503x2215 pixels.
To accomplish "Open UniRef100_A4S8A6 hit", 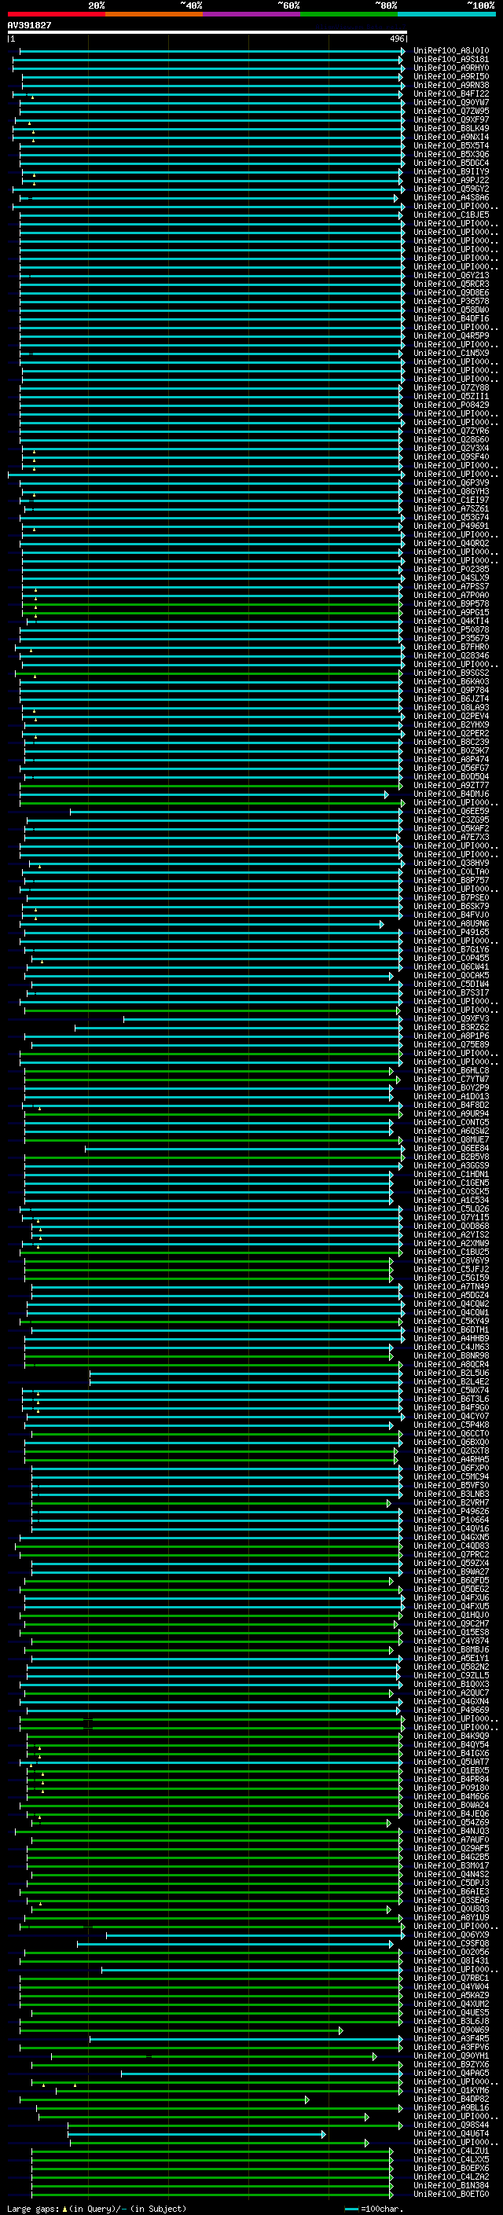I will tap(450, 198).
